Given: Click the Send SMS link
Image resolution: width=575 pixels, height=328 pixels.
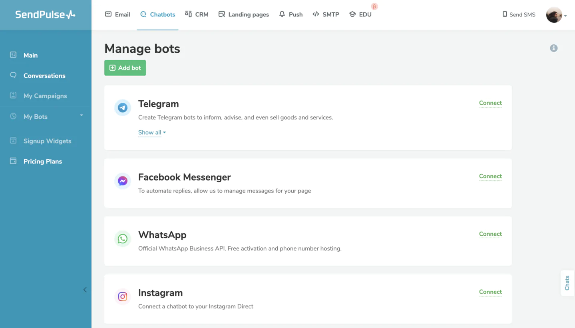Looking at the screenshot, I should 519,14.
